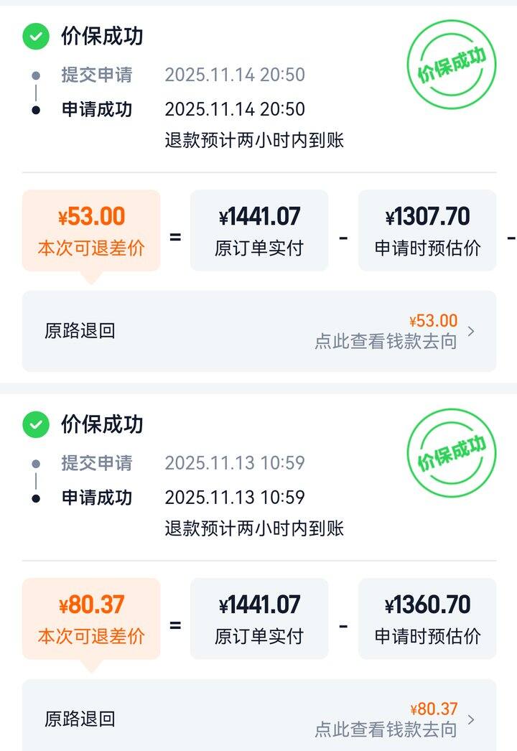
Task: Click the green checkmark icon in the 2025.11.14 record
Action: (35, 37)
